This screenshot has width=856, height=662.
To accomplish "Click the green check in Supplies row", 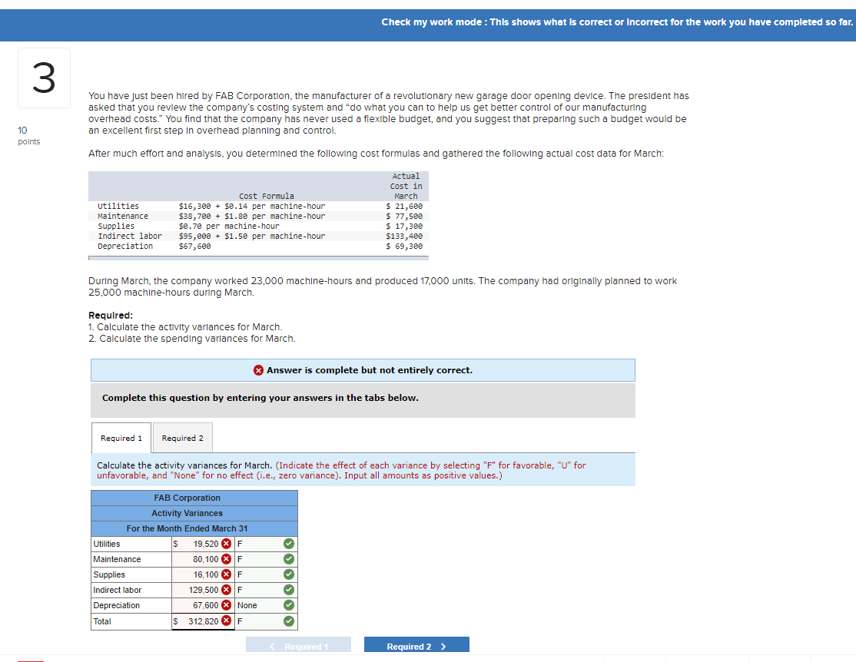I will pyautogui.click(x=289, y=574).
